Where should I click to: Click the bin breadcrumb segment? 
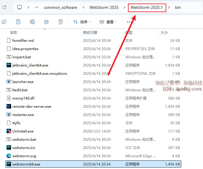(178, 8)
